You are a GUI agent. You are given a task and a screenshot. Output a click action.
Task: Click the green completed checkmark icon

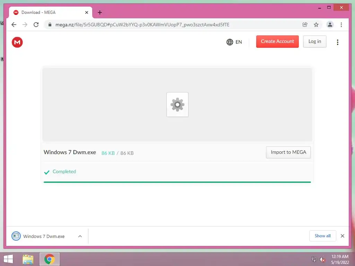pyautogui.click(x=47, y=172)
